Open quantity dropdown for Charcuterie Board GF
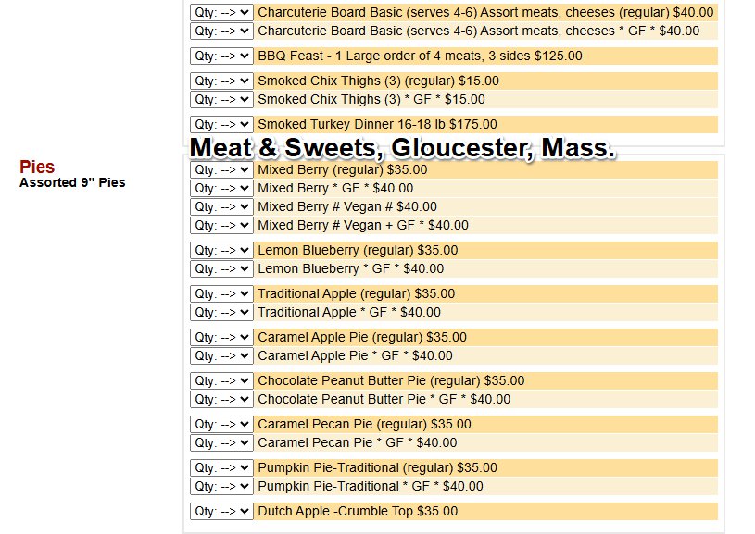The height and width of the screenshot is (534, 755). [x=221, y=31]
